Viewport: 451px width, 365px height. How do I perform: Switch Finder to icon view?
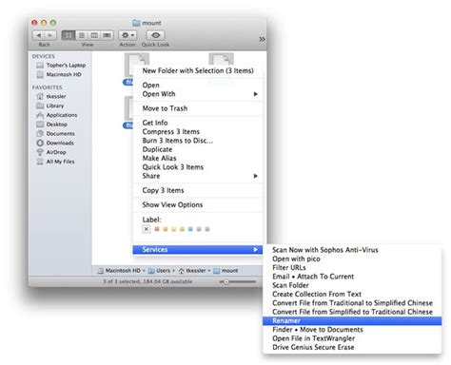pyautogui.click(x=68, y=35)
